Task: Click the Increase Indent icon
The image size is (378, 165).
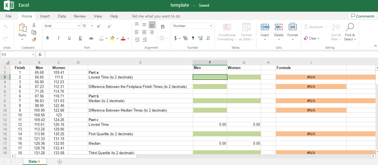Action: 145,40
